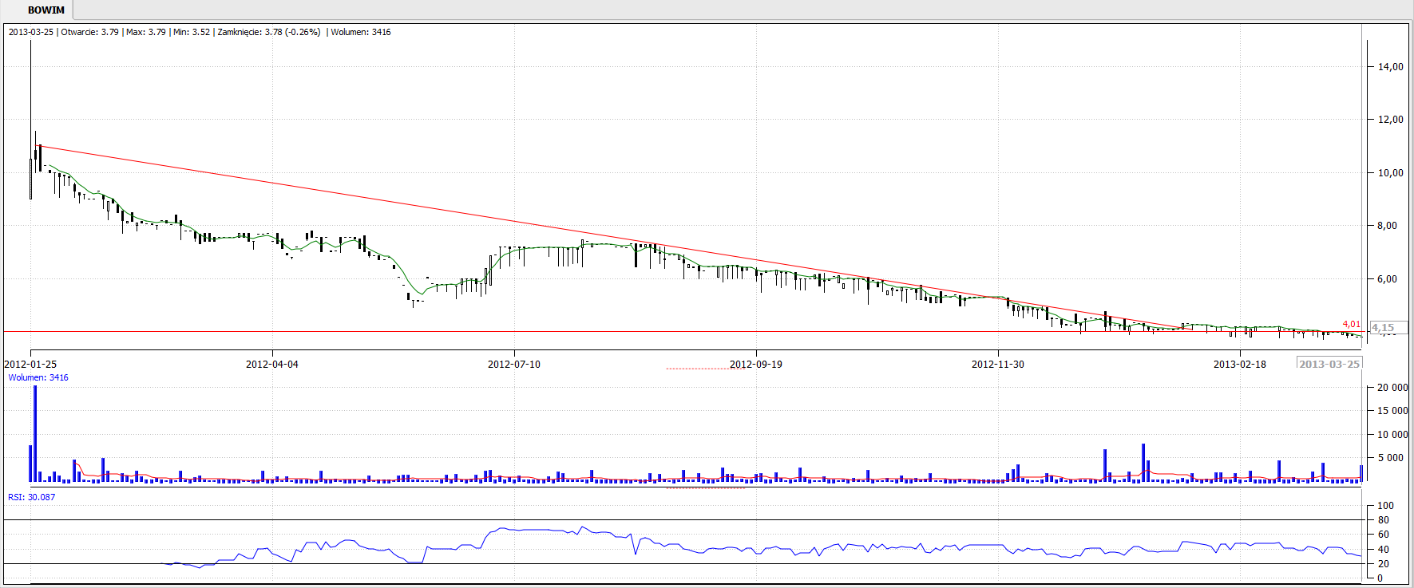This screenshot has height=588, width=1414.
Task: Click the RSI axis label 60
Action: coord(1384,535)
